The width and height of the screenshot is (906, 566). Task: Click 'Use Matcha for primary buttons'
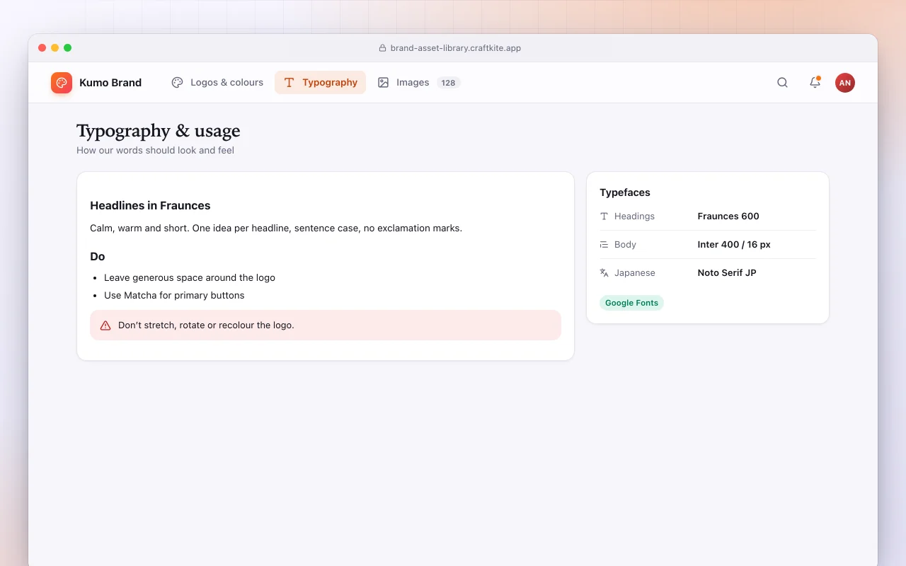(x=174, y=296)
